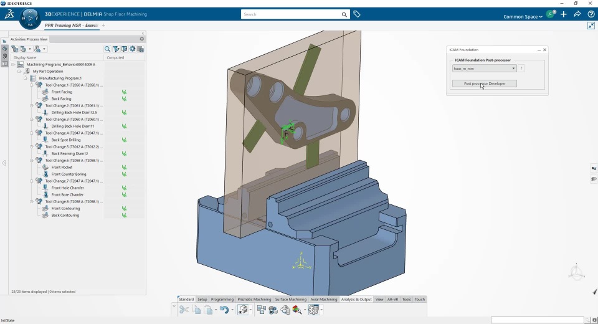Screen dimensions: 598x324
Task: Open the blue gear options in Activities panel toolbar
Action: (x=132, y=49)
